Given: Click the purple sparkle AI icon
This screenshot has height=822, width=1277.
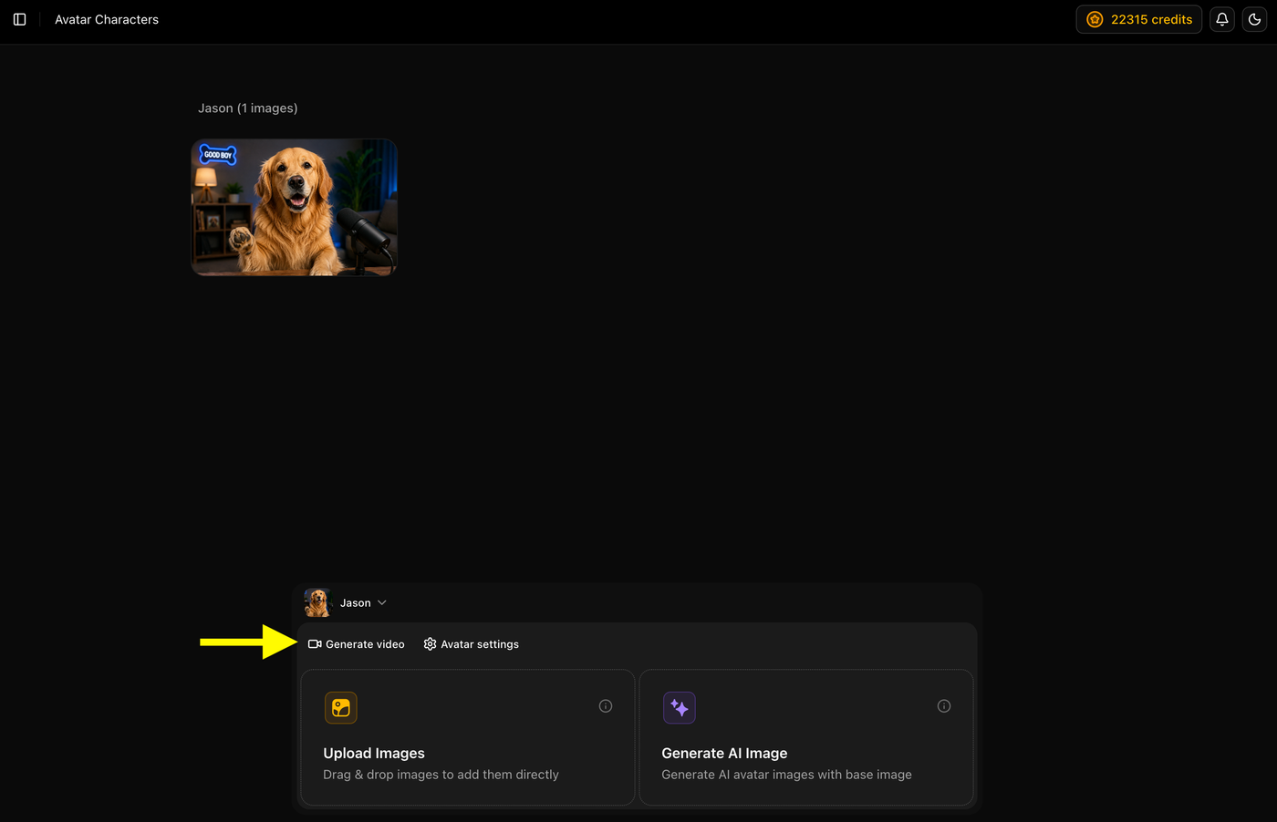Looking at the screenshot, I should pos(680,707).
